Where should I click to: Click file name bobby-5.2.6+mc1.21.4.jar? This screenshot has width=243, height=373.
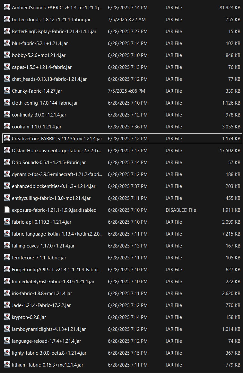(39, 55)
